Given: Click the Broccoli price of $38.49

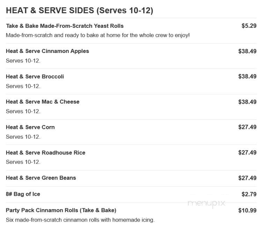Looking at the screenshot, I should pos(247,76).
